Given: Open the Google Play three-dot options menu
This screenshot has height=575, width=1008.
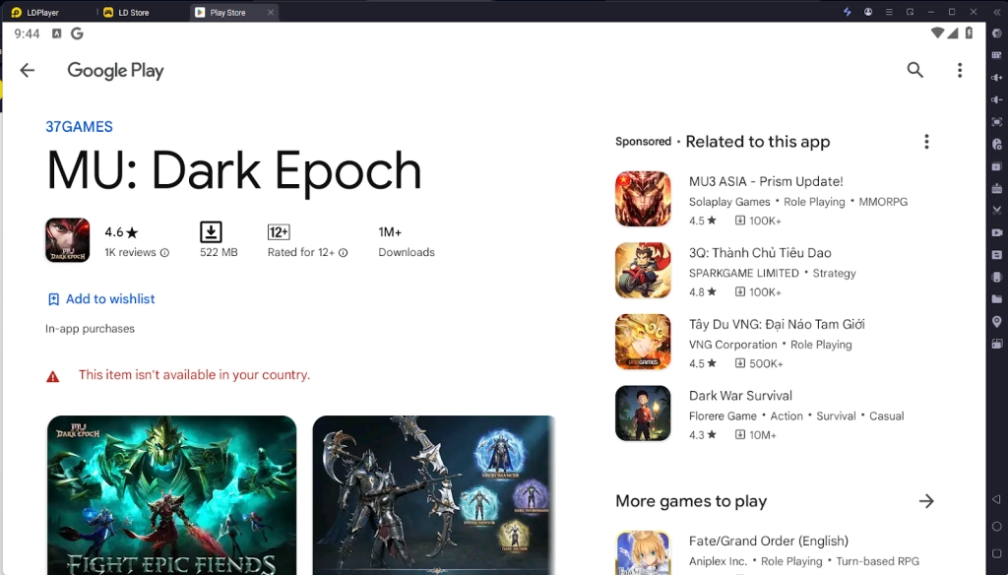Looking at the screenshot, I should [x=960, y=70].
